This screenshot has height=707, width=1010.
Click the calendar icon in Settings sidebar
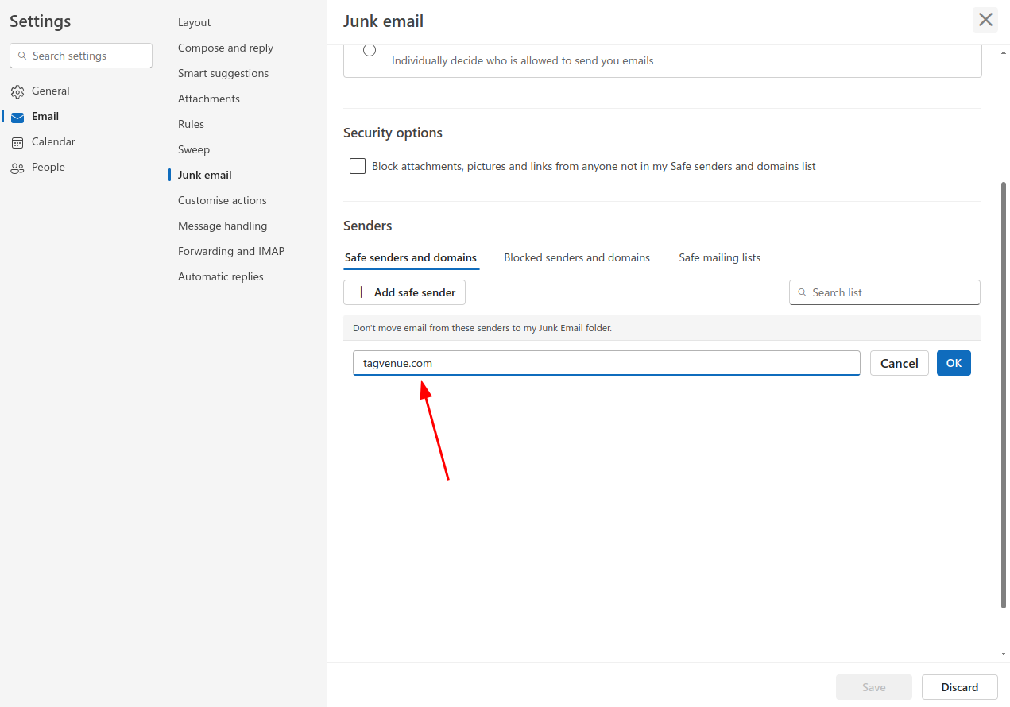(x=17, y=142)
